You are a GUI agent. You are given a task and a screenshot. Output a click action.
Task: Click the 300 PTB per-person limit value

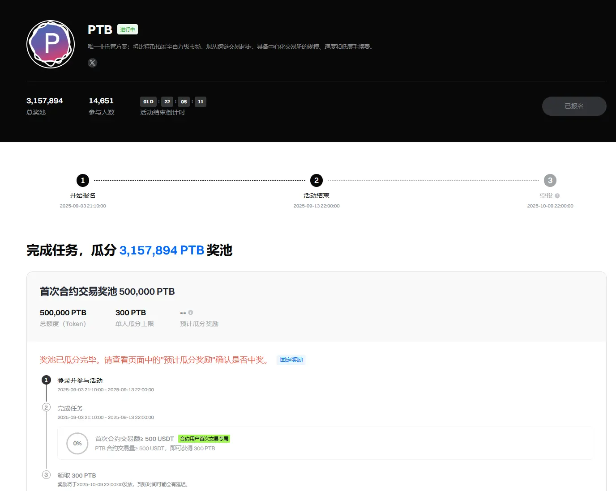(131, 313)
